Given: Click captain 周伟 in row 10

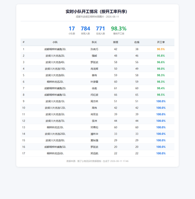Looking at the screenshot, I should 95,108.
